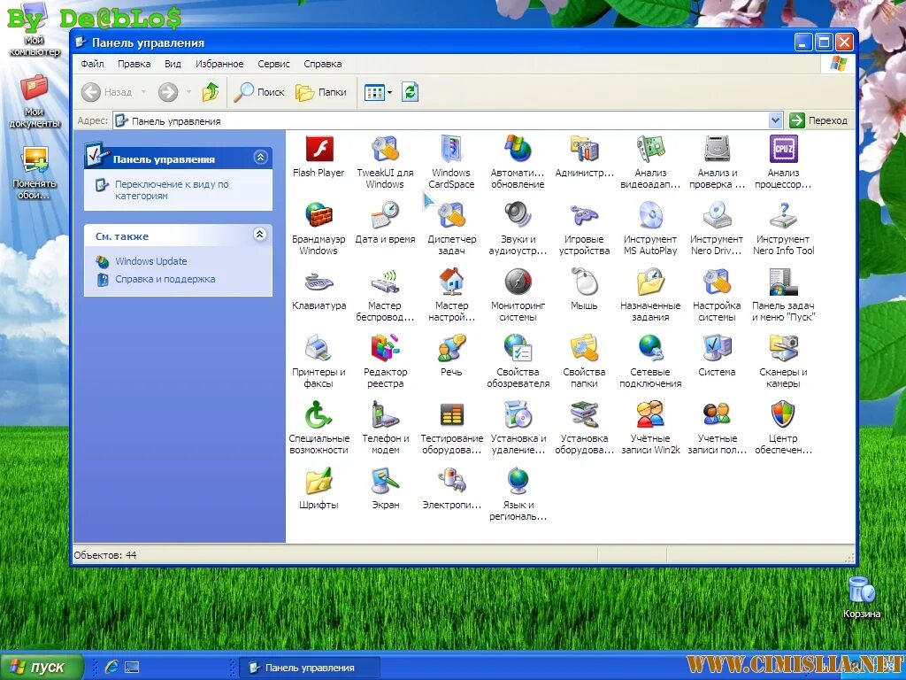
Task: Open the Правка menu
Action: coord(134,64)
